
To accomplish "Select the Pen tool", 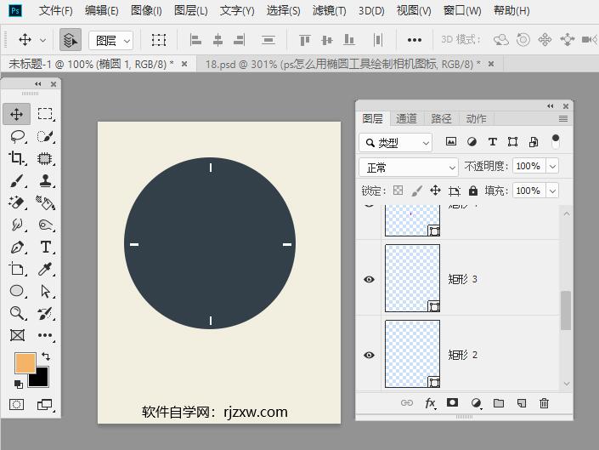I will 16,248.
